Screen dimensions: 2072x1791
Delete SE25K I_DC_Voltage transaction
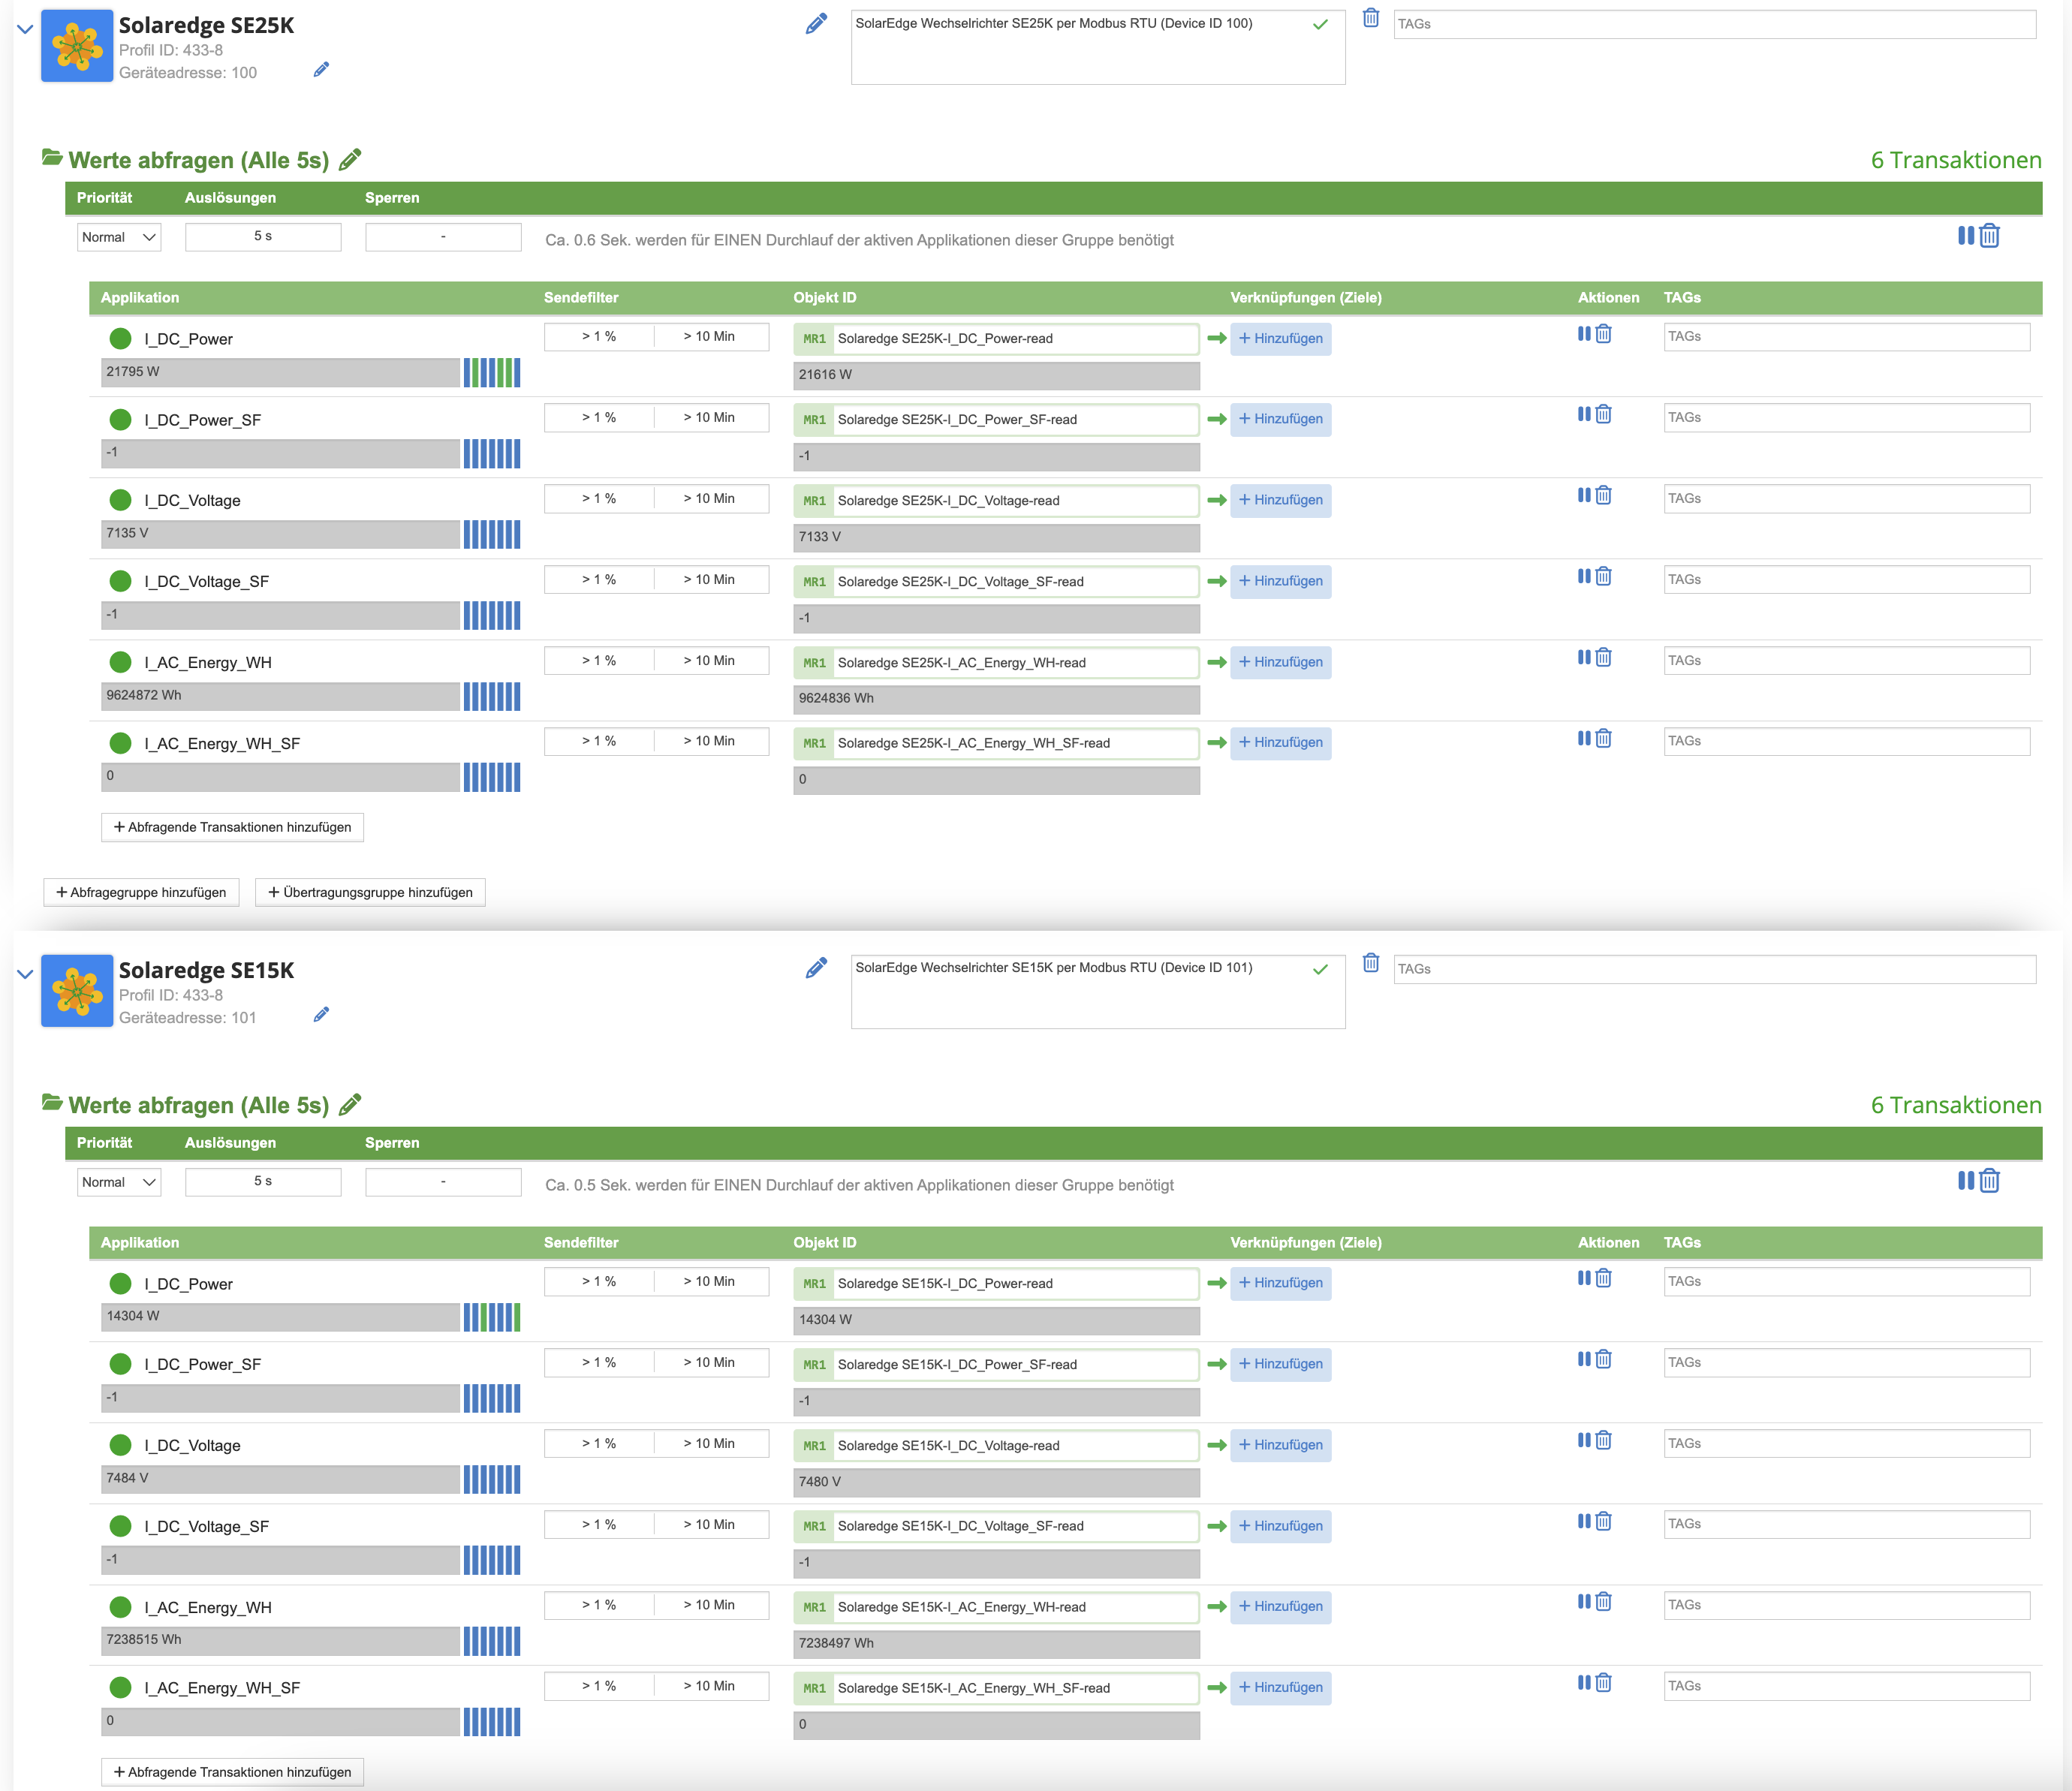point(1604,495)
